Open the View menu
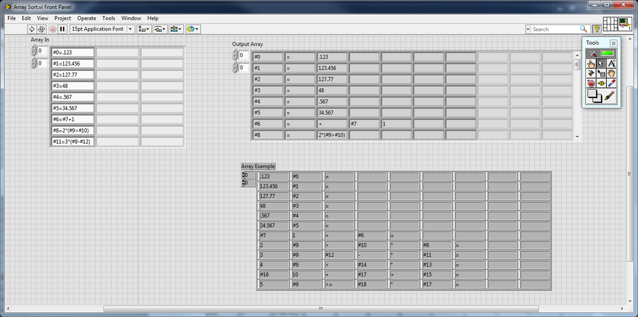This screenshot has height=317, width=638. 42,18
